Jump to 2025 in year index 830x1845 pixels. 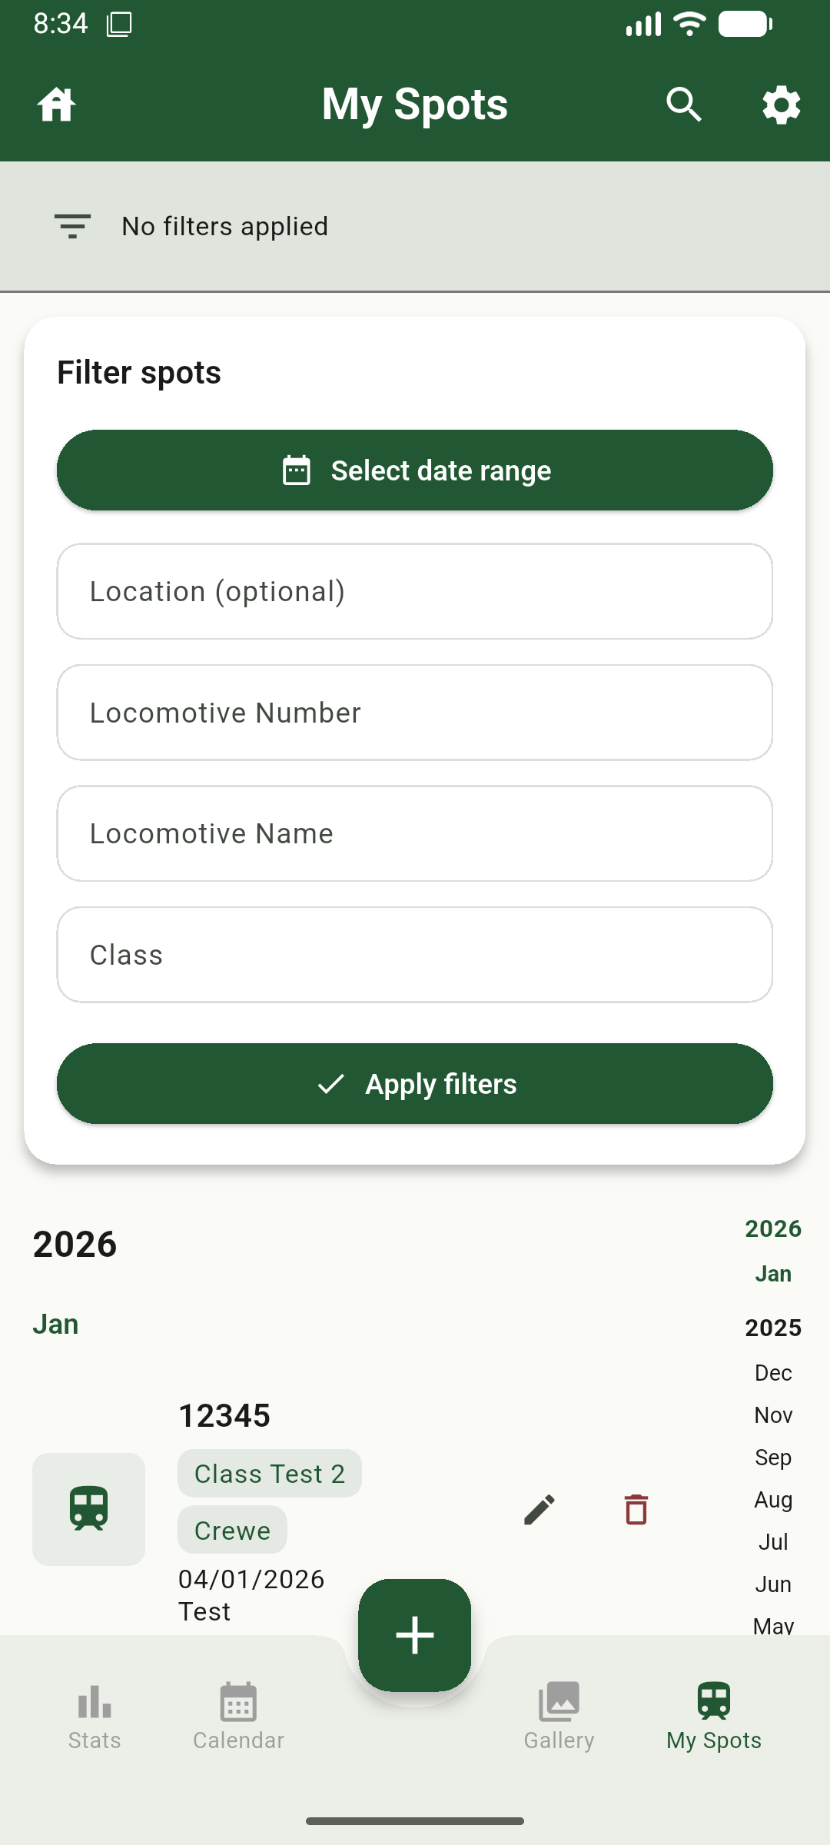773,1328
